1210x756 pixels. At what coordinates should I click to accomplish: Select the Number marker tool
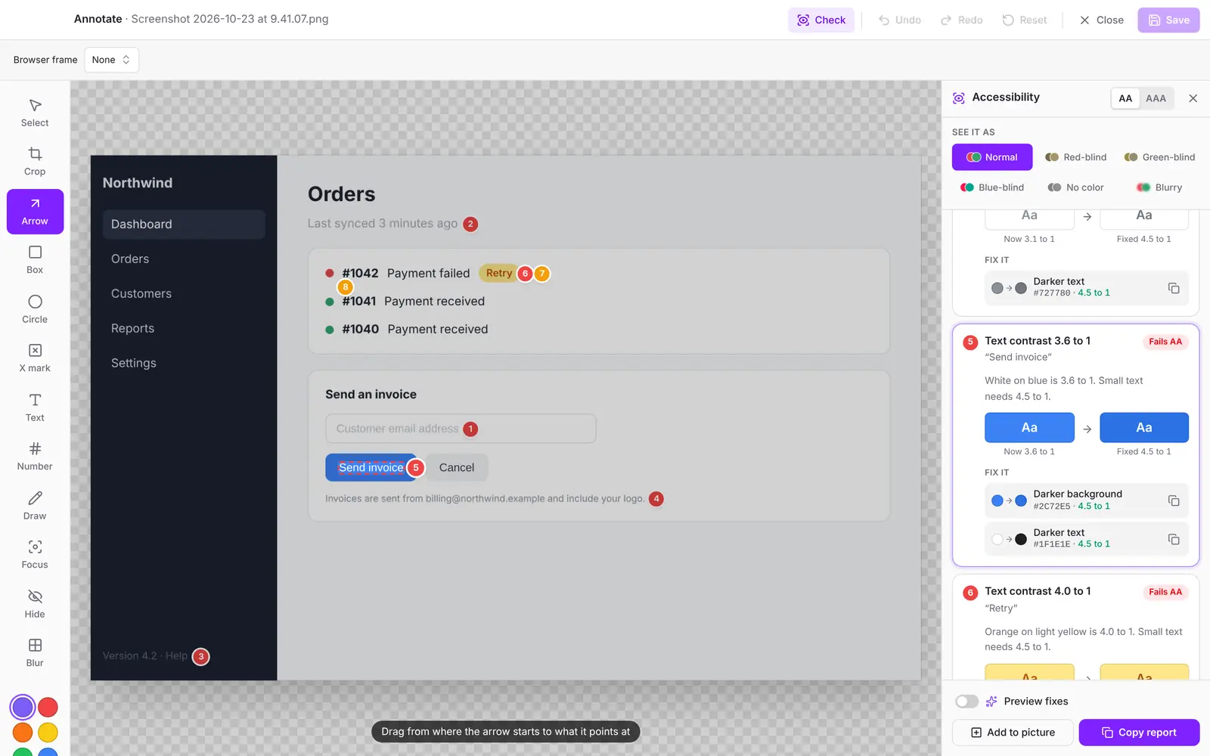(35, 457)
